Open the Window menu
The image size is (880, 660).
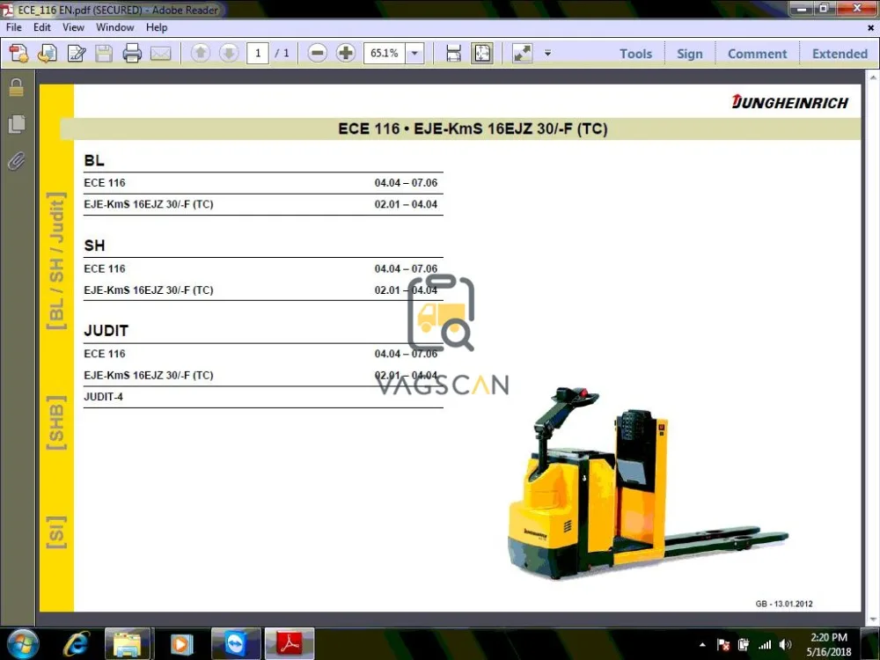click(x=114, y=27)
